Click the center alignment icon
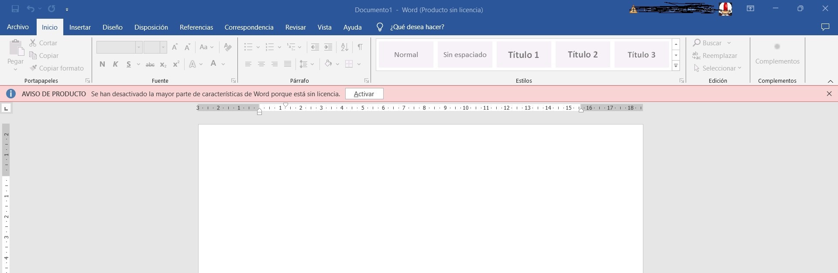Image resolution: width=838 pixels, height=273 pixels. click(261, 64)
